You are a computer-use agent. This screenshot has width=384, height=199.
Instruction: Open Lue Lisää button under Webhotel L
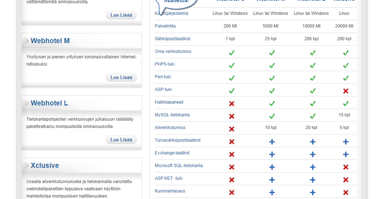click(121, 140)
